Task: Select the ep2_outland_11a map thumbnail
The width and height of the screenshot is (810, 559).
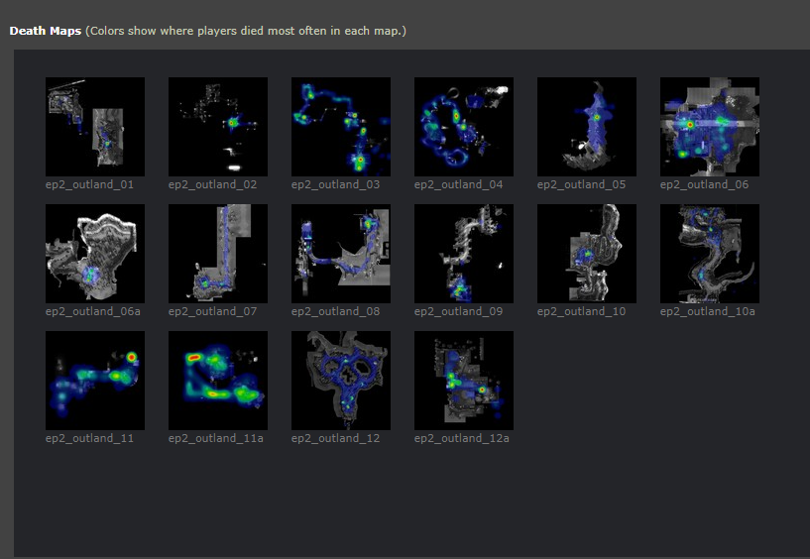Action: coord(218,381)
